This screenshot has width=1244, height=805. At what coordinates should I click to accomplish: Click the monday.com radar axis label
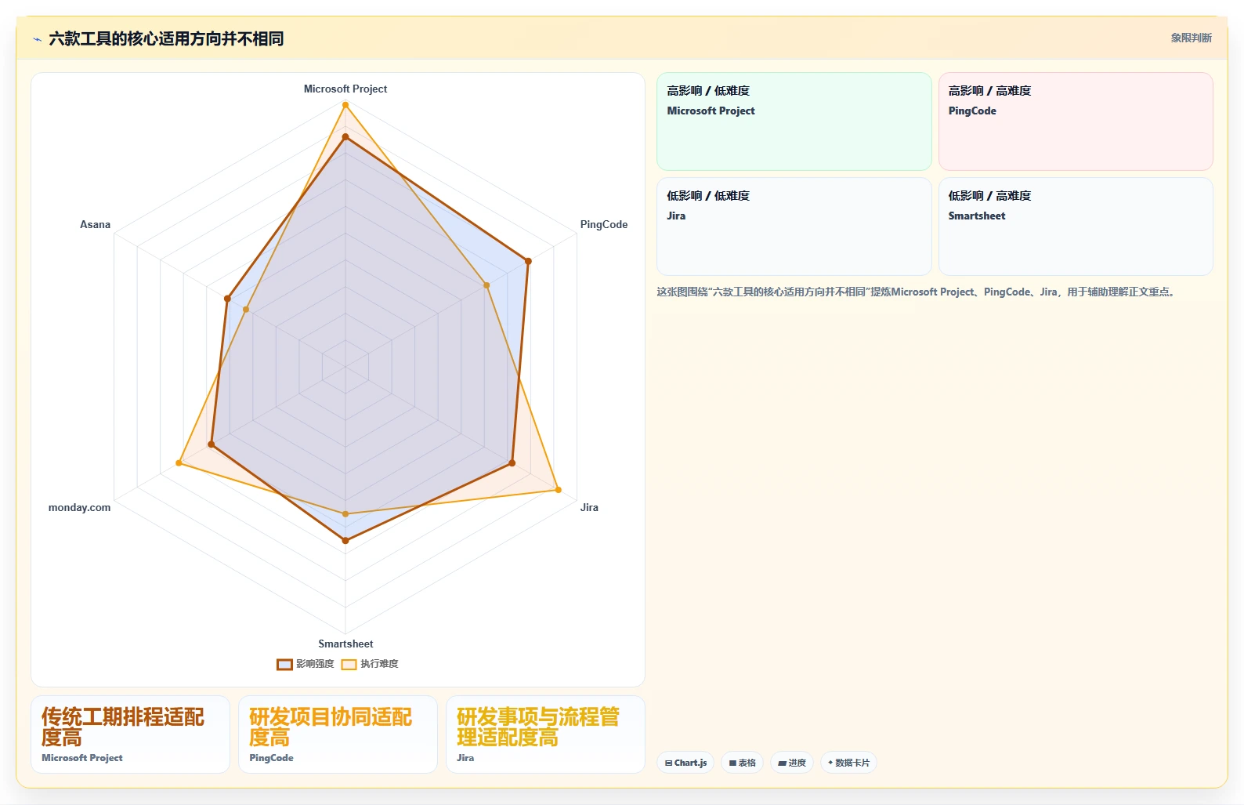click(x=79, y=507)
